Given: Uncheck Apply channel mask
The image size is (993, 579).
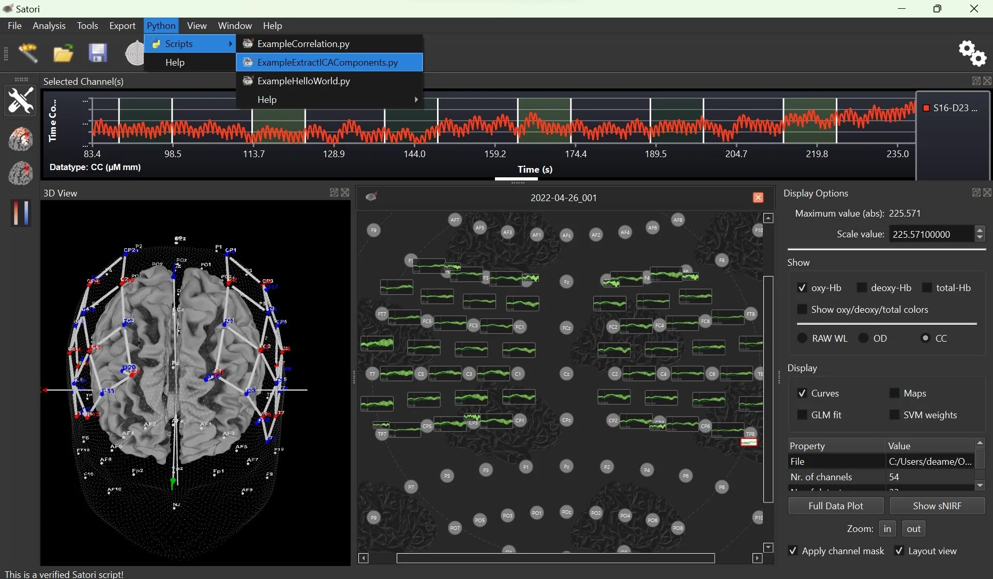Looking at the screenshot, I should point(793,551).
